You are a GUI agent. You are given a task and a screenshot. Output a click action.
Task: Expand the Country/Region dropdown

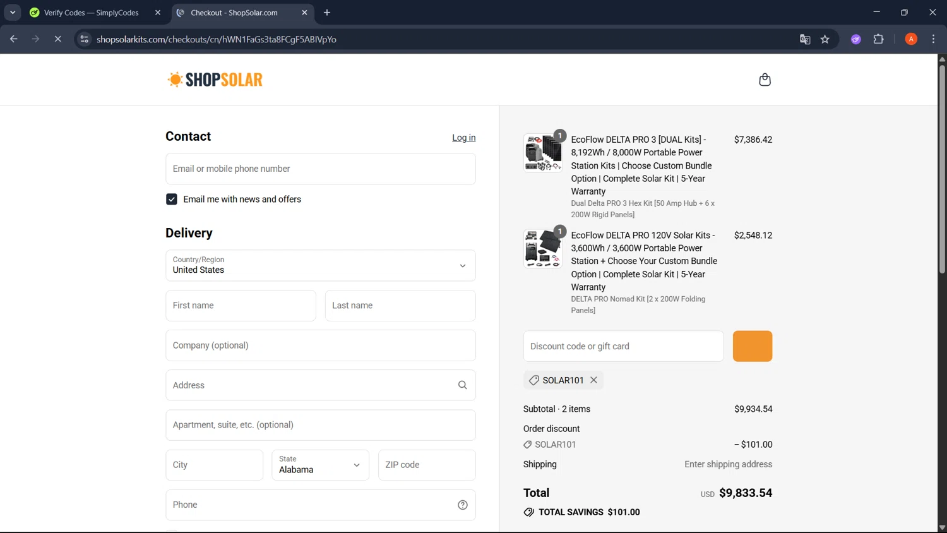[320, 265]
